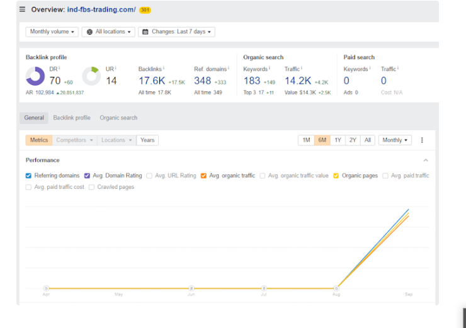Click the Apr marker on the chart
Viewport: 466px width, 328px height.
[46, 288]
